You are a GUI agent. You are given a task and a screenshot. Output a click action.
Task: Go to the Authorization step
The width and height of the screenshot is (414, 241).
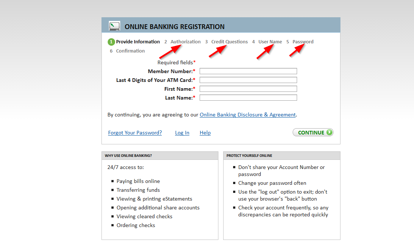pyautogui.click(x=182, y=42)
